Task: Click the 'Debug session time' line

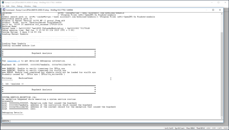Action: tap(38, 30)
